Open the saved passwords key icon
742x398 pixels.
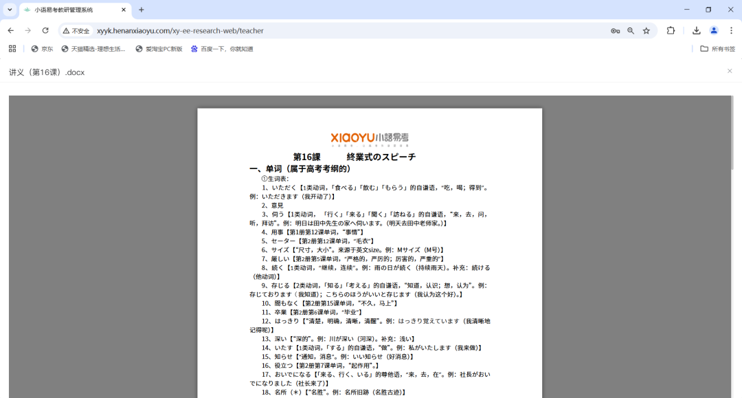pyautogui.click(x=615, y=31)
